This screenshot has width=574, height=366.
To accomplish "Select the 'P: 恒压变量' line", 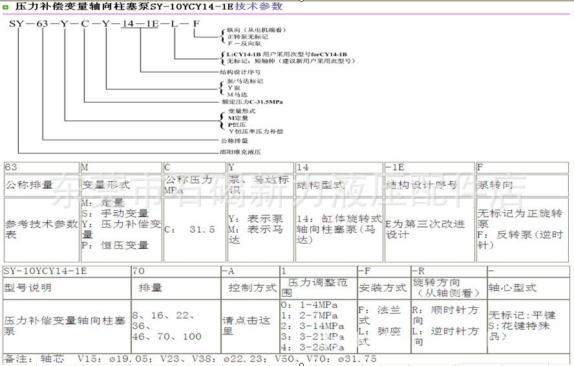I will point(115,245).
